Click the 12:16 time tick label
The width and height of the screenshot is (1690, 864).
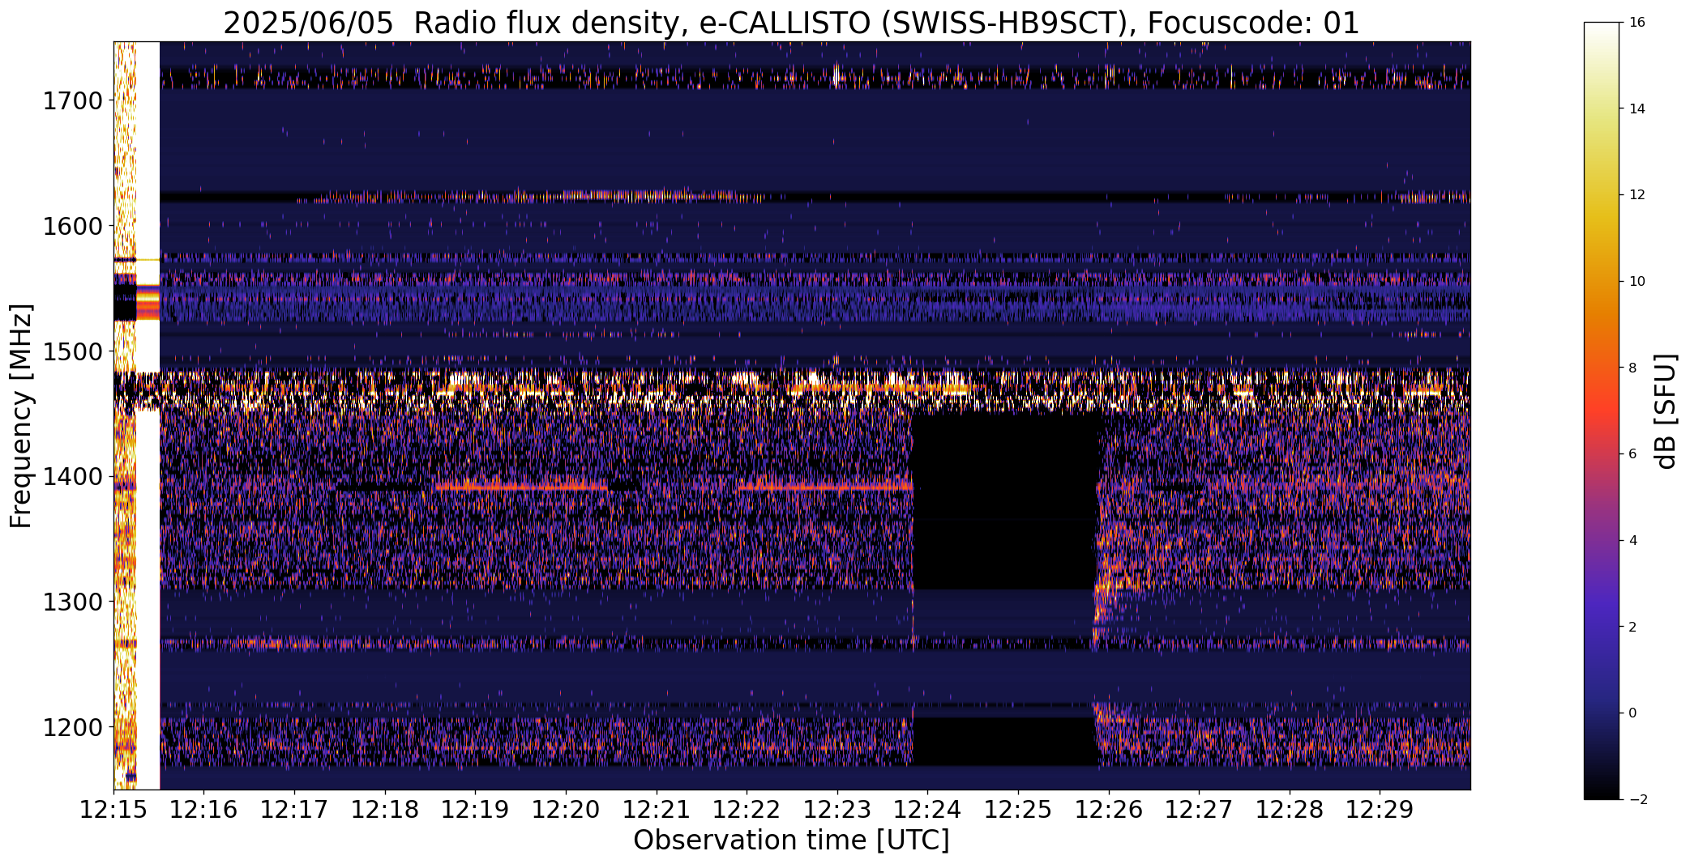click(x=204, y=809)
